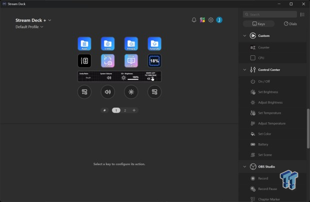310x202 pixels.
Task: Select the Adjust Brightness action
Action: [273, 102]
